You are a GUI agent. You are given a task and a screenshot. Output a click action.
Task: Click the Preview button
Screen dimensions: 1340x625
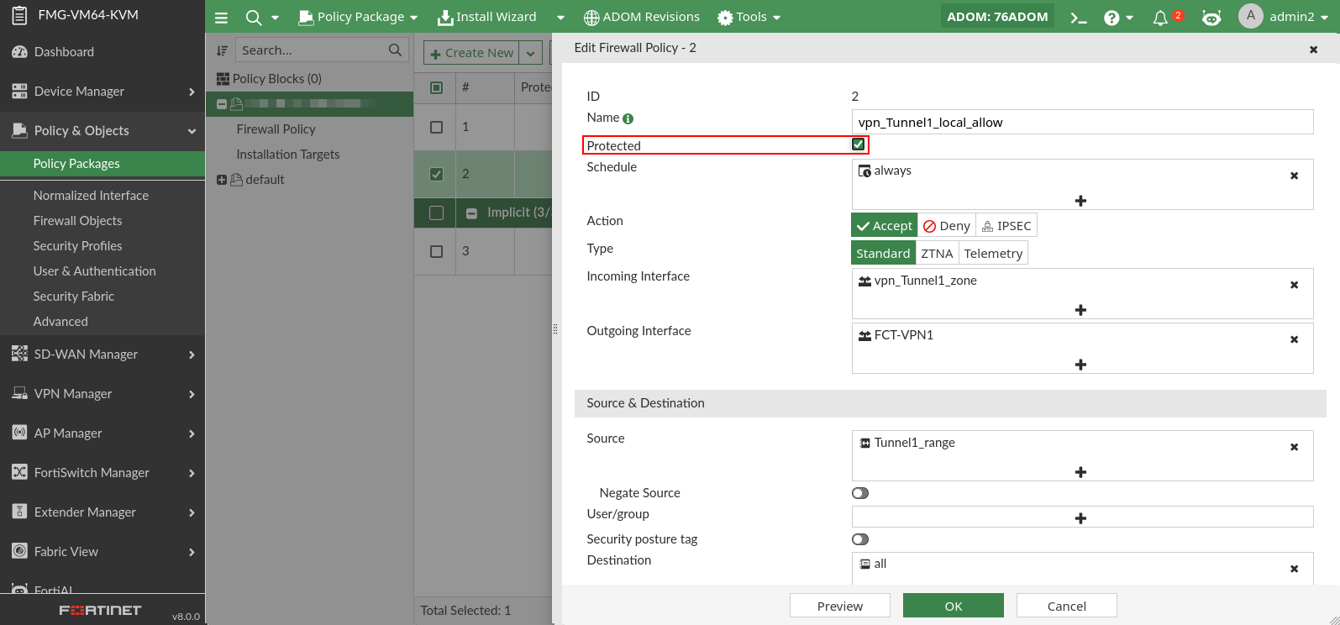[840, 606]
